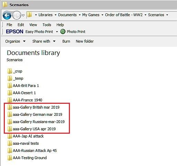Expand the Organize dropdown
Viewport: 177px width, 166px height.
point(15,41)
